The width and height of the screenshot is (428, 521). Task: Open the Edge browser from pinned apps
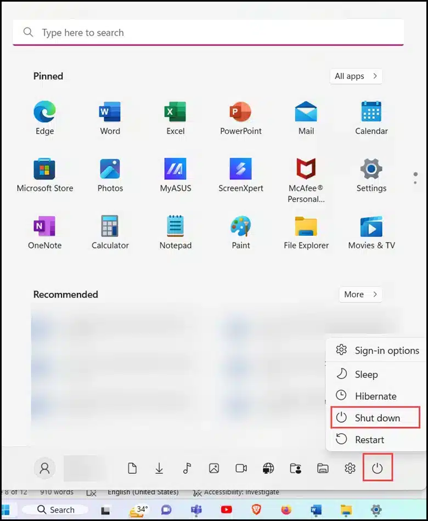44,118
